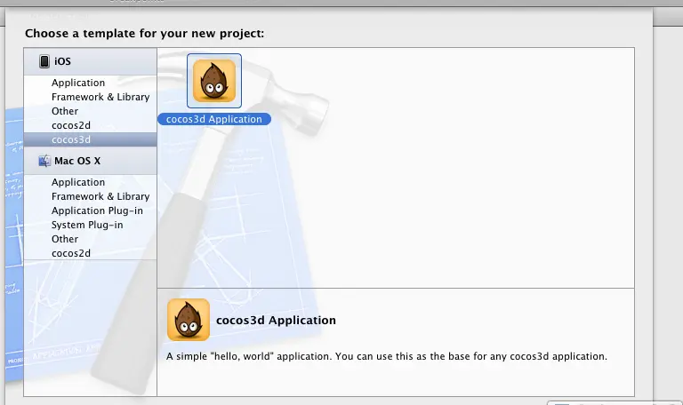683x405 pixels.
Task: Click the cocos3d Application template label
Action: pos(213,119)
